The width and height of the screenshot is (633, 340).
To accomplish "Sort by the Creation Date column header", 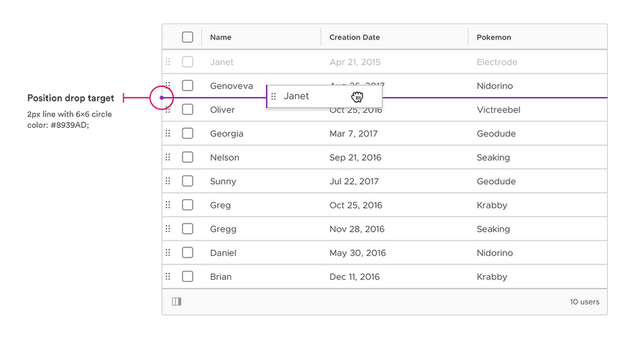I will click(x=355, y=37).
